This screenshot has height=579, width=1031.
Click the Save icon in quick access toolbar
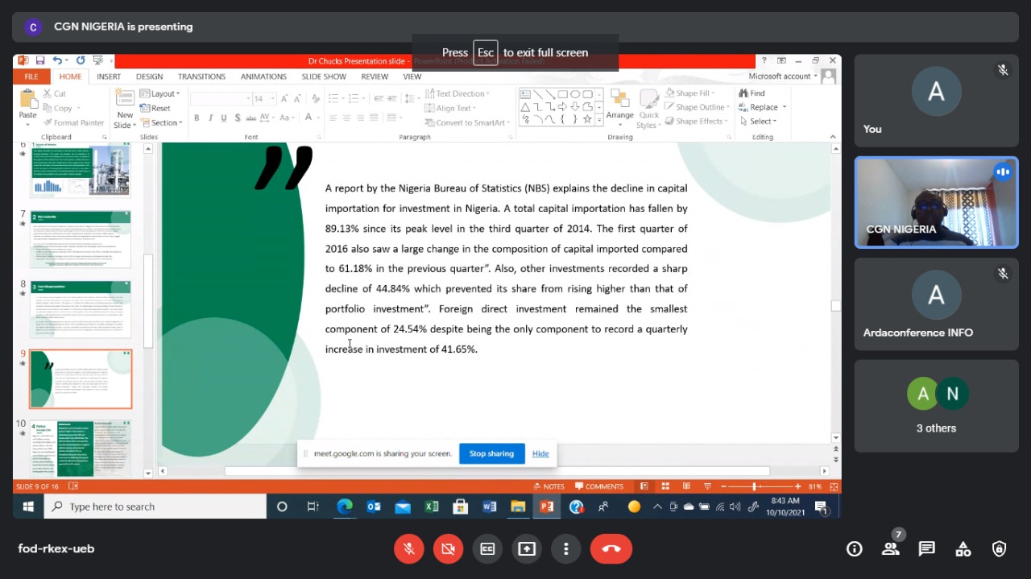pyautogui.click(x=39, y=60)
